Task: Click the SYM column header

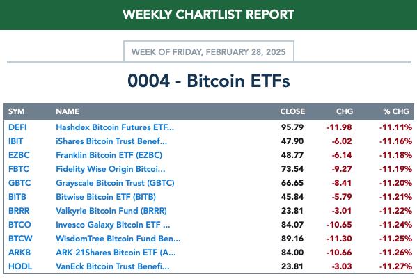Action: (x=16, y=111)
